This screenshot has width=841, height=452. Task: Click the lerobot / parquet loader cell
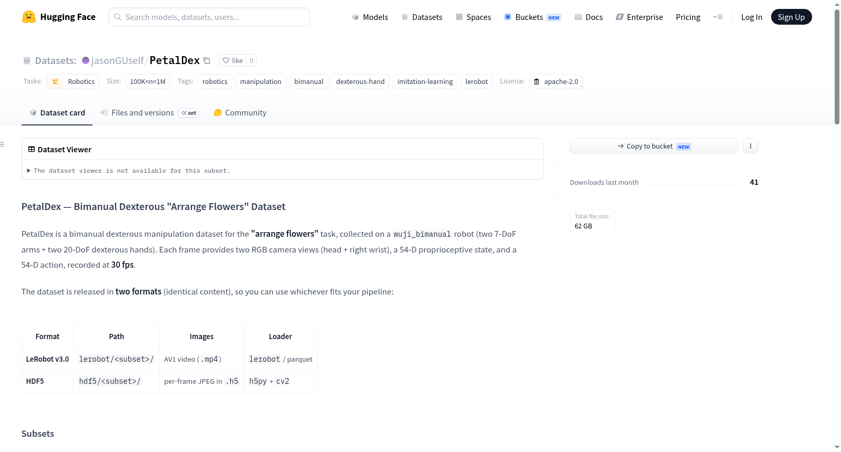(281, 359)
